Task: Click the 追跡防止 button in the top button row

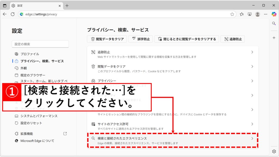Action: tap(233, 39)
